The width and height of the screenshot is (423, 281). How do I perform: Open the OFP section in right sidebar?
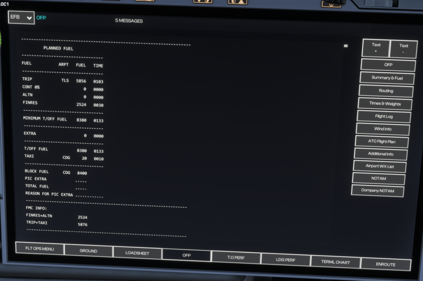pos(388,65)
